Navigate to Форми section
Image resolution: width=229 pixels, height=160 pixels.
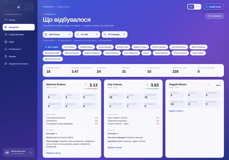point(19,56)
